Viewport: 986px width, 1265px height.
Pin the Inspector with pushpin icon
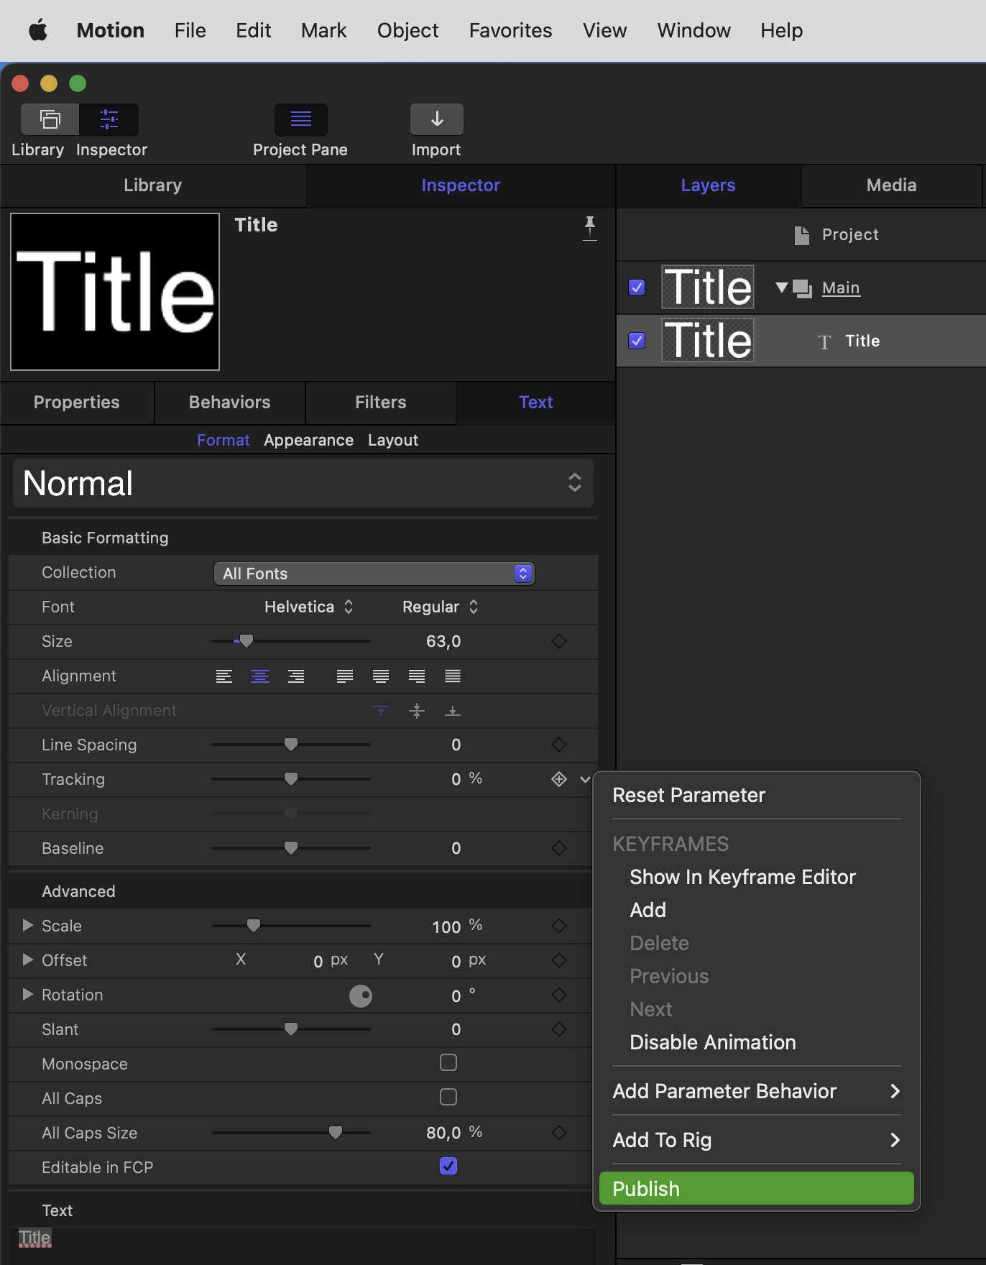click(x=590, y=228)
